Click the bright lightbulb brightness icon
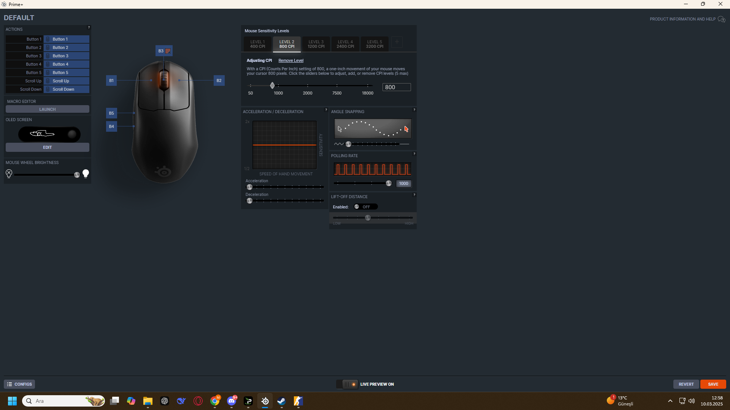Viewport: 730px width, 410px height. pos(86,174)
